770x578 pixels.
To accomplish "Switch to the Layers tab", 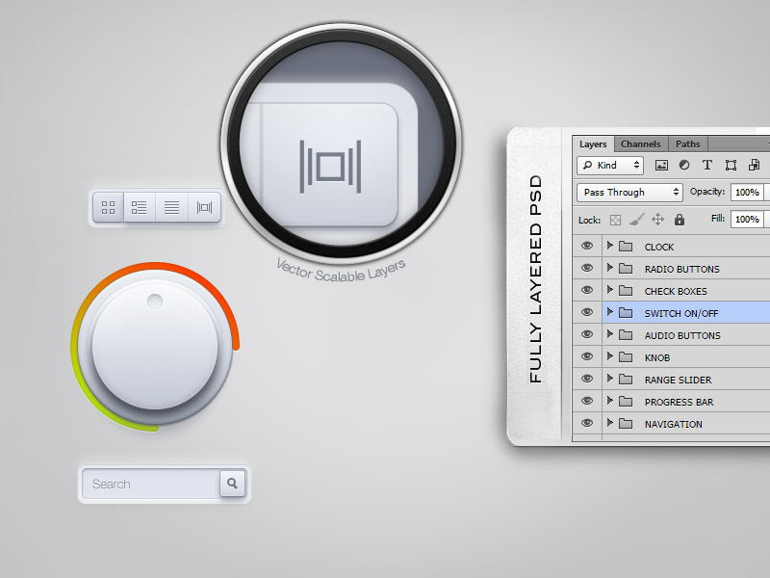I will click(593, 144).
